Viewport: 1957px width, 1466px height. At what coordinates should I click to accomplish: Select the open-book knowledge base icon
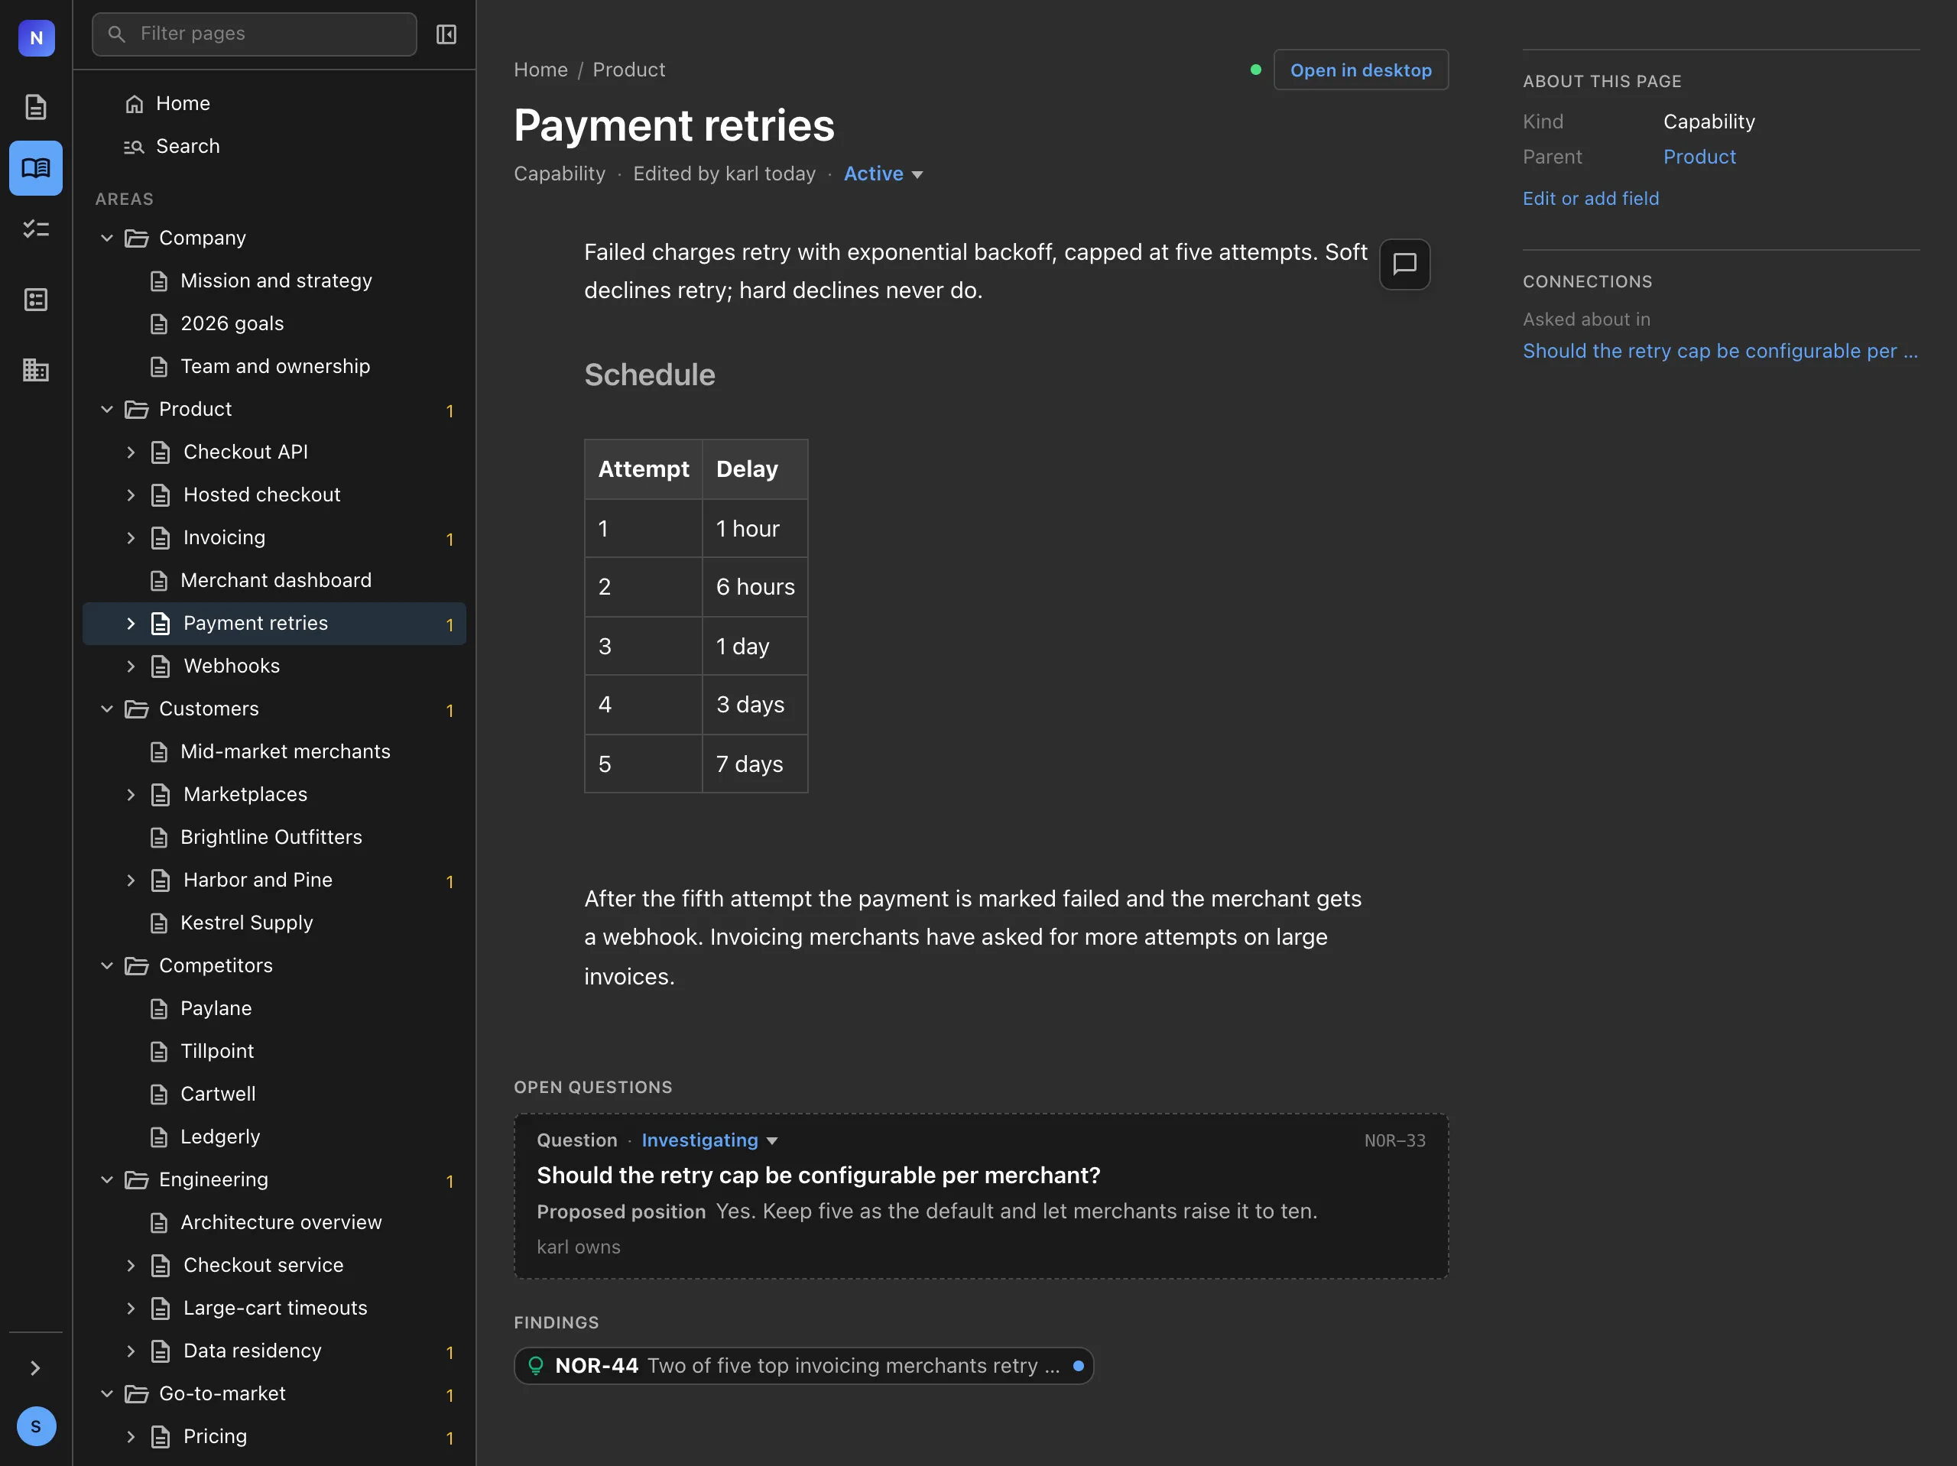pyautogui.click(x=36, y=168)
